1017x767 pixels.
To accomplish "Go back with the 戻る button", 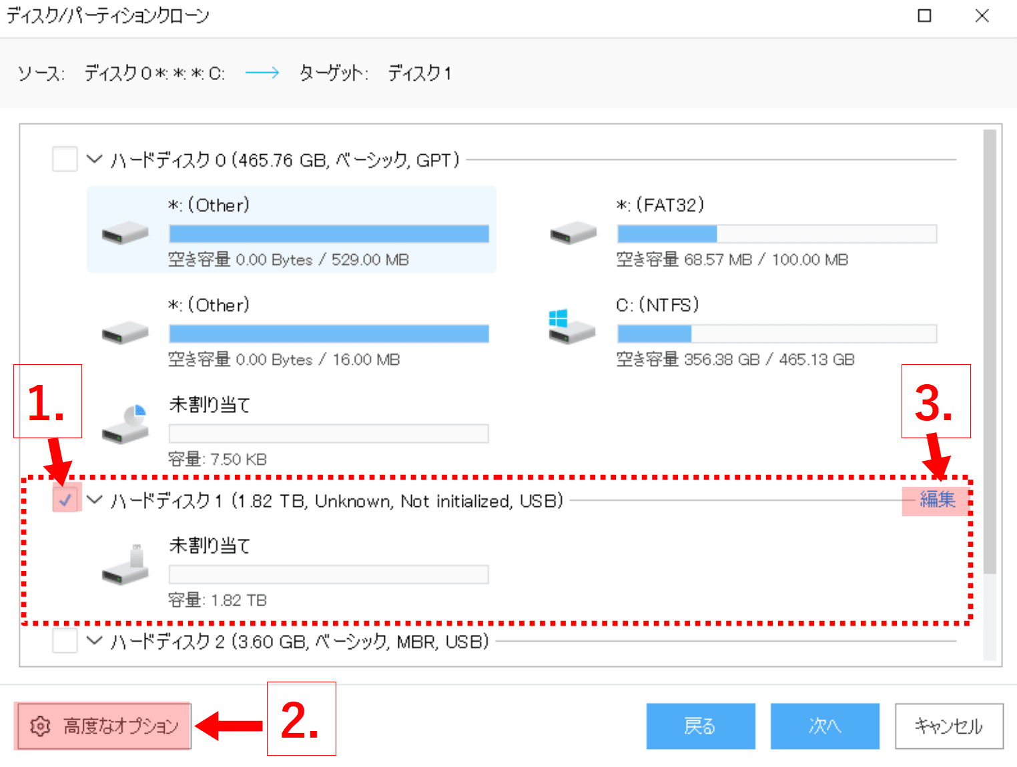I will pyautogui.click(x=700, y=726).
